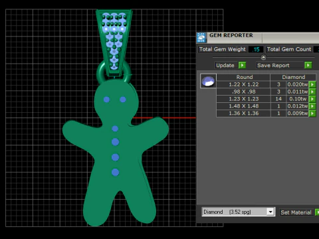Select the top button gem on gingerbread body
This screenshot has width=319, height=239.
coord(115,129)
